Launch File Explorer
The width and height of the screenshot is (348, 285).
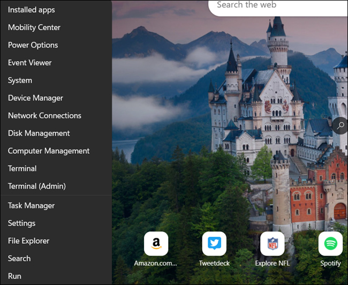[x=29, y=241]
